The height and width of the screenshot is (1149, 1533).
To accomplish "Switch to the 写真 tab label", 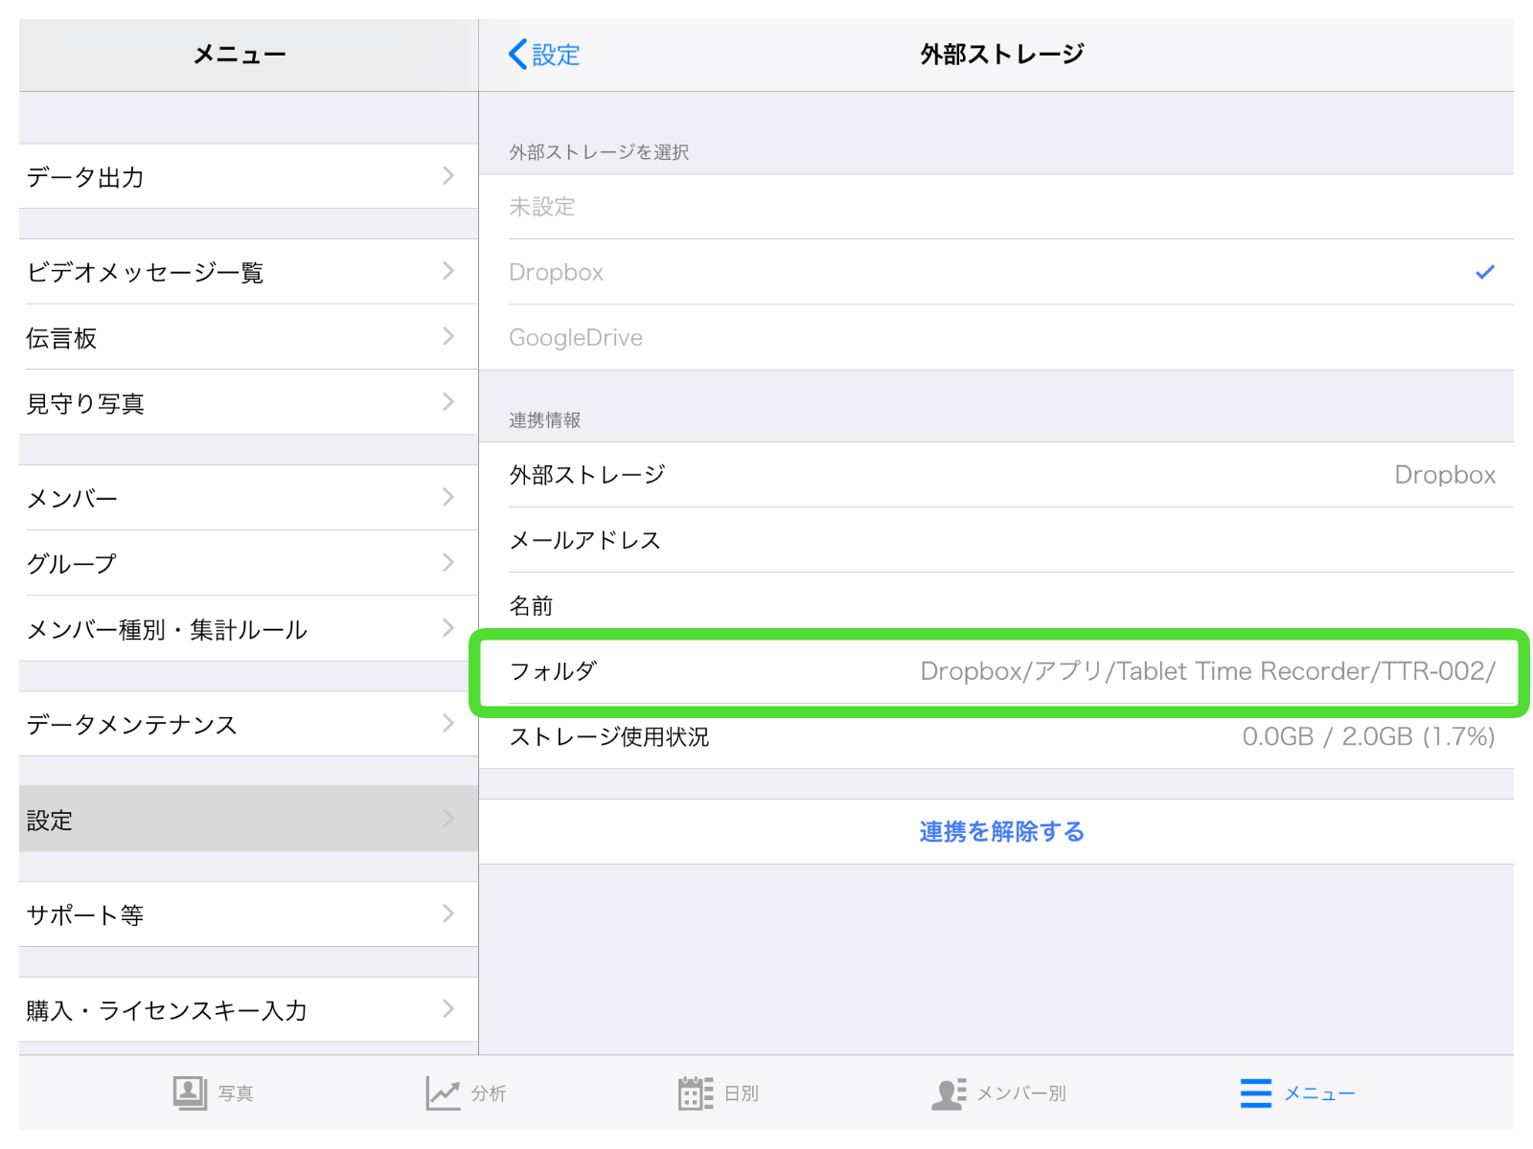I will [236, 1093].
